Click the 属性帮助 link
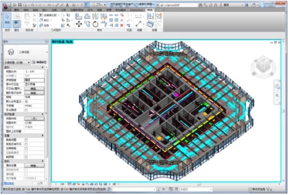This screenshot has height=195, width=288. (9, 183)
